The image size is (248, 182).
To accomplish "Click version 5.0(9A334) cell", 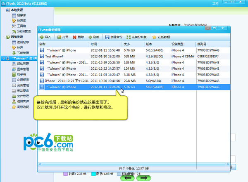I will click(153, 81).
